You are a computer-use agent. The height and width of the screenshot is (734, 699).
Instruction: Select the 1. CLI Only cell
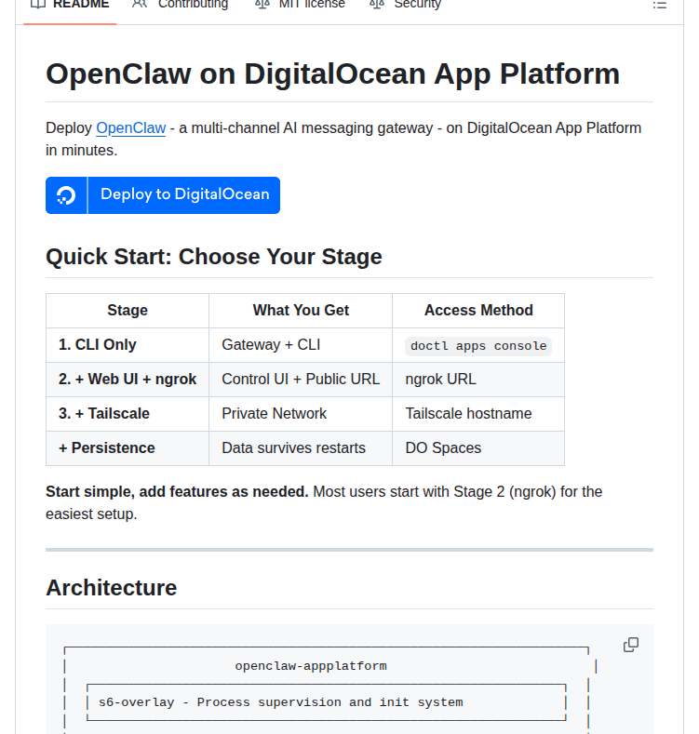128,345
